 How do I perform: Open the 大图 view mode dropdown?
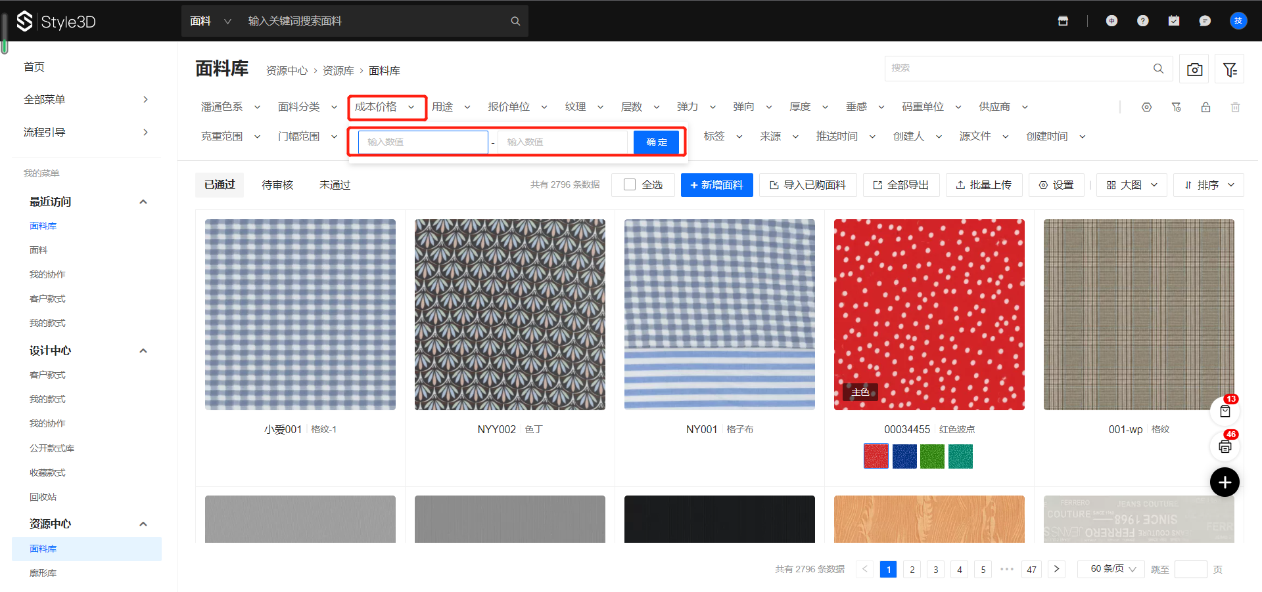[x=1132, y=185]
